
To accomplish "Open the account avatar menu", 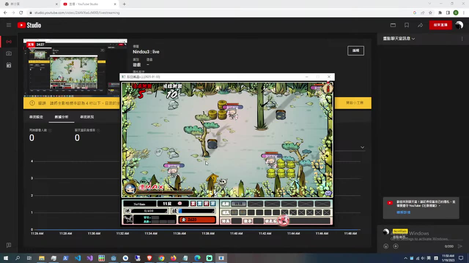I will point(459,25).
